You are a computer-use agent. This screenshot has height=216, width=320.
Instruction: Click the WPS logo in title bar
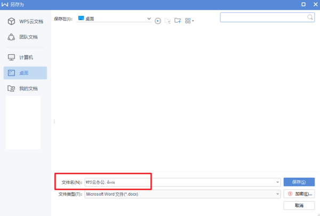[x=5, y=4]
